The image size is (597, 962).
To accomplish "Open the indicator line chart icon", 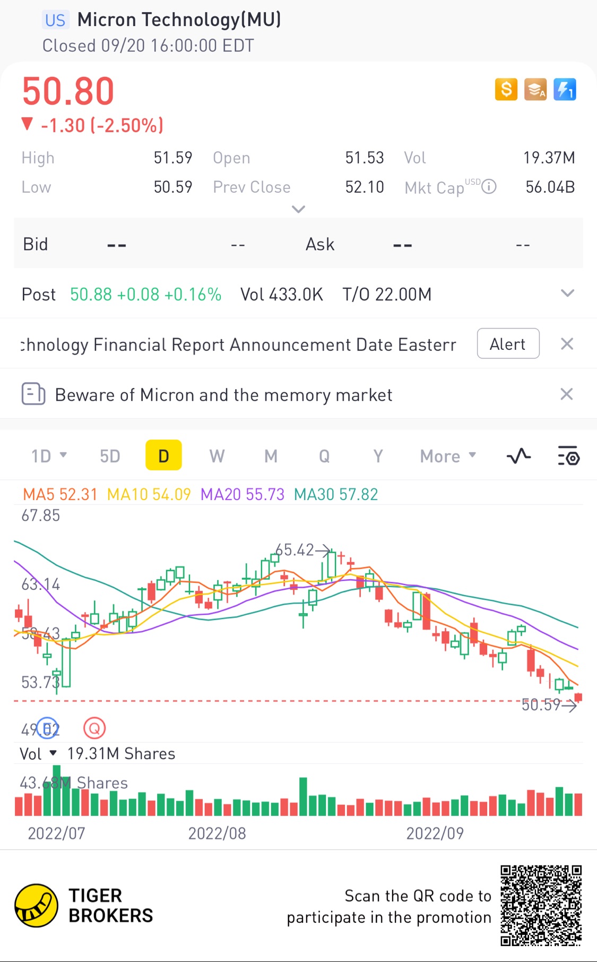I will tap(518, 456).
